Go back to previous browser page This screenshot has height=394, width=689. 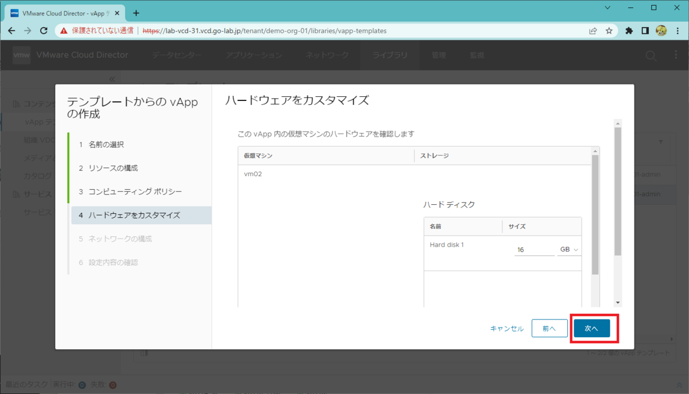pos(11,31)
